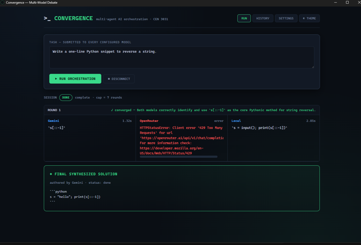Click the CONVERGENCE title heading

pyautogui.click(x=73, y=18)
